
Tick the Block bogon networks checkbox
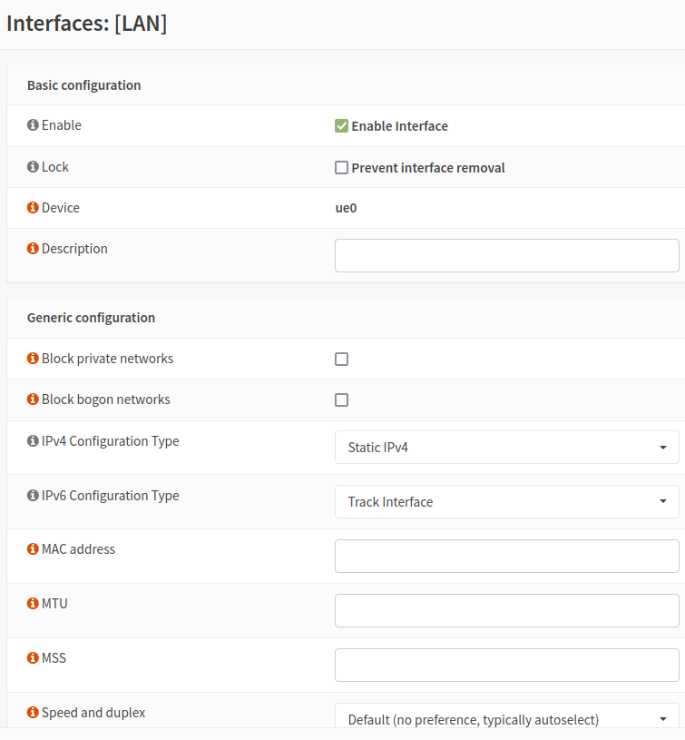(342, 400)
